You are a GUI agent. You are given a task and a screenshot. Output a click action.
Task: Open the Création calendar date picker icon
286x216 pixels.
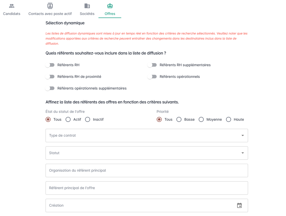coord(239,205)
